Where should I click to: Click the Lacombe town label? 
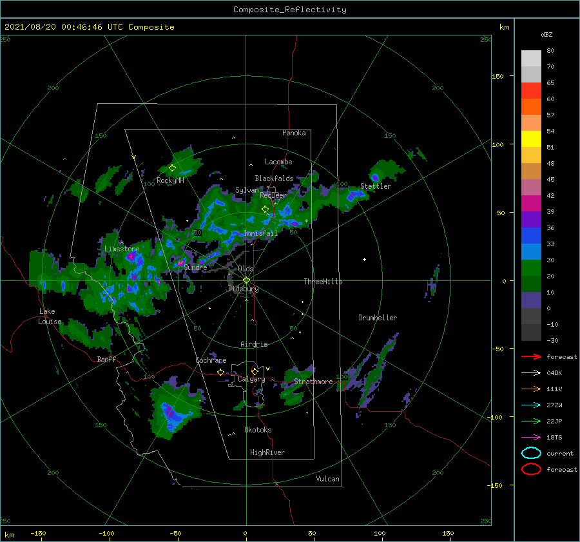pos(278,162)
